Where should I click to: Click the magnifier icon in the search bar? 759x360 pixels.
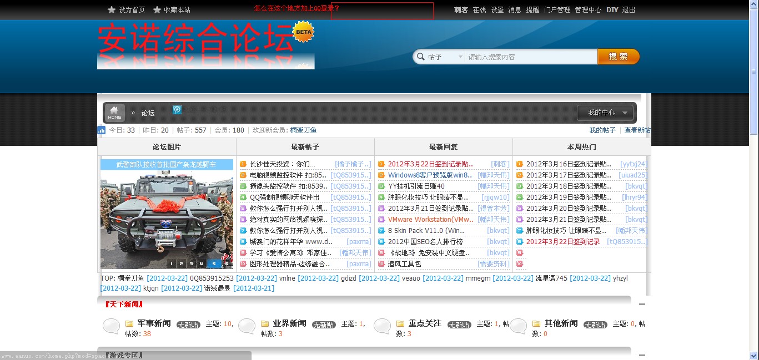[421, 56]
